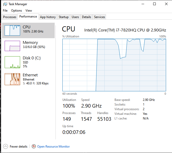Select the CPU mini graph thumbnail
Viewport: 172px width, 153px height.
[12, 30]
